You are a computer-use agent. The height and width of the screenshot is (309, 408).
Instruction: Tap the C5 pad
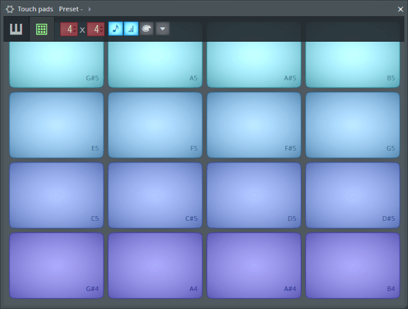coord(57,195)
